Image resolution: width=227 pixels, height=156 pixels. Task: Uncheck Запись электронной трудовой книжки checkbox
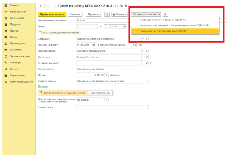pos(40,93)
